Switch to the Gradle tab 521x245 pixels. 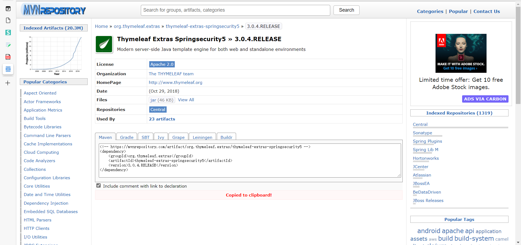tap(127, 137)
